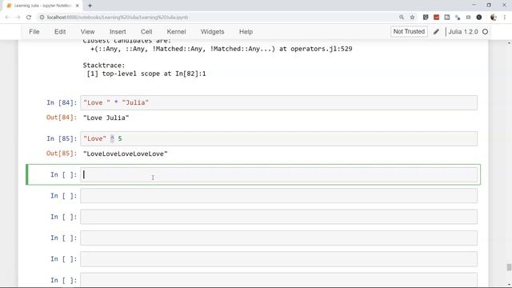512x288 pixels.
Task: Click the black circle extension icon
Action: pos(479,18)
